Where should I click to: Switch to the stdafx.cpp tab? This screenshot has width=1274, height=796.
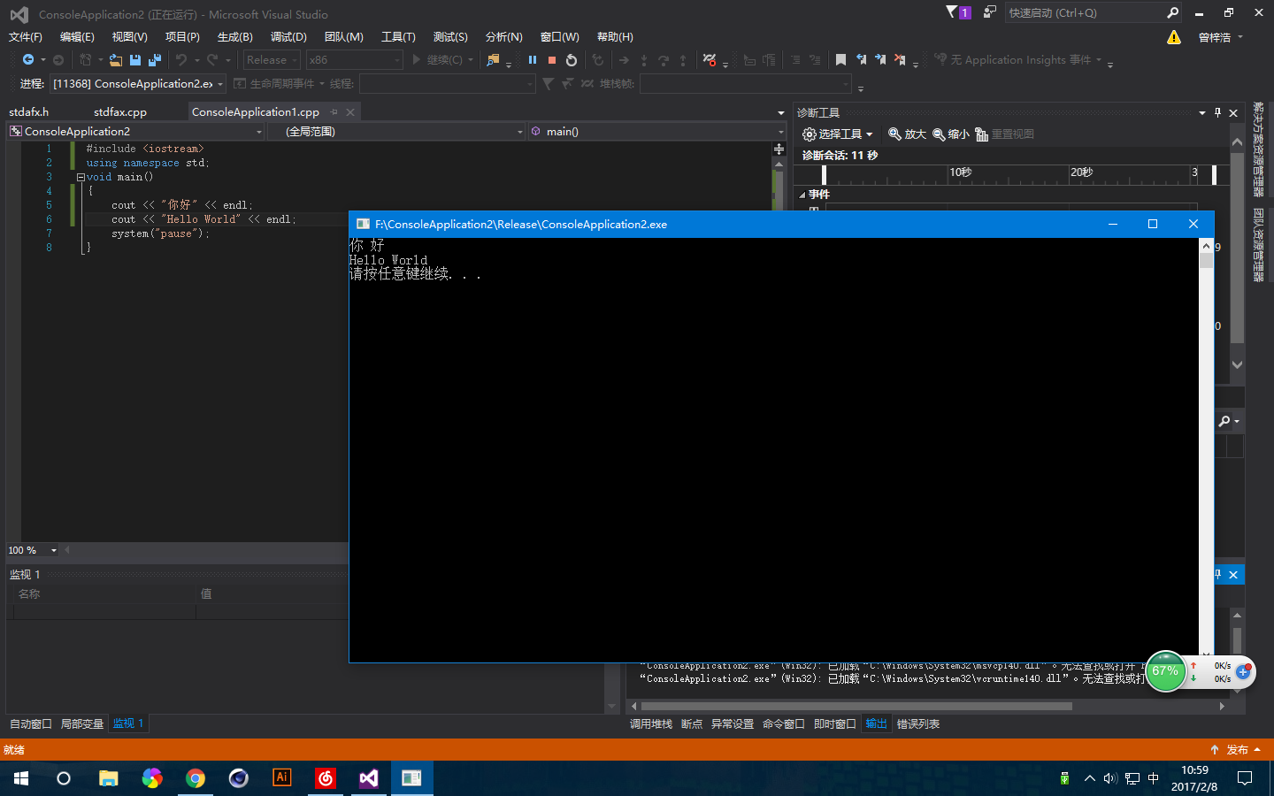[x=120, y=112]
